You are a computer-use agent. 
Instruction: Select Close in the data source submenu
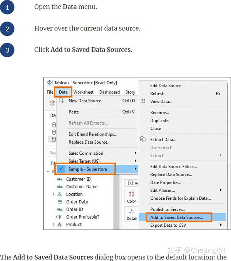click(x=182, y=129)
